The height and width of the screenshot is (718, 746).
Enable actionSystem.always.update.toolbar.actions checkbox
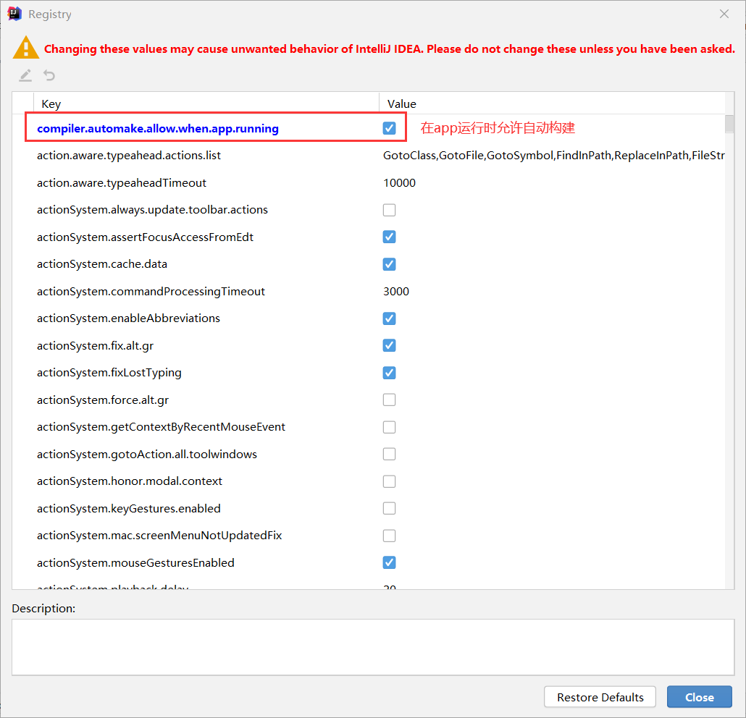389,210
